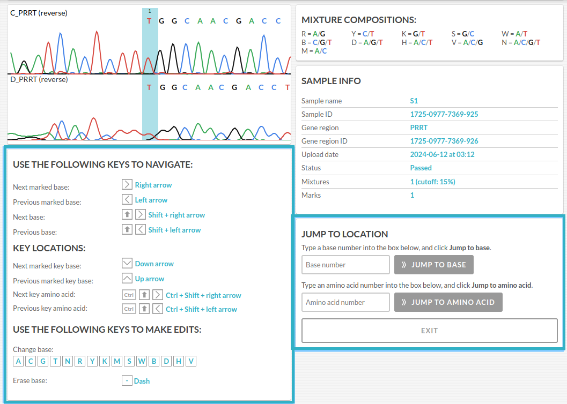Select the N mixture base key

(x=68, y=361)
